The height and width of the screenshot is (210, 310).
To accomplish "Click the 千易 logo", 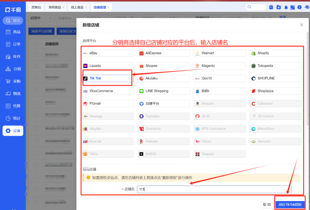I will (13, 9).
